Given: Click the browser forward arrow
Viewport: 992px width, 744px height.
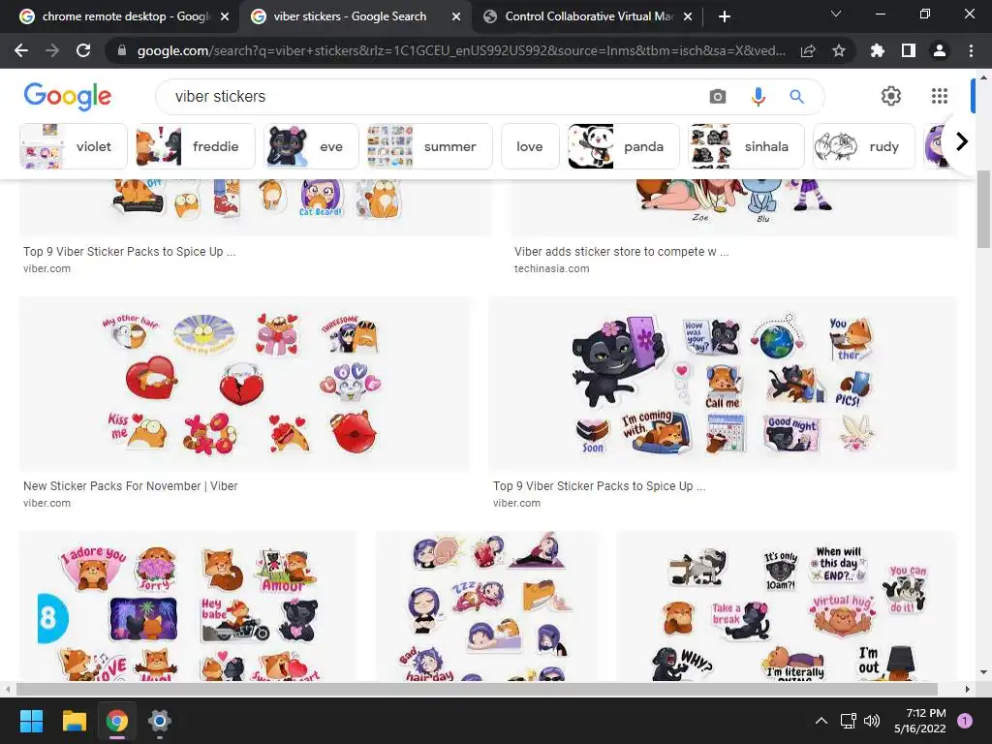Looking at the screenshot, I should 52,50.
